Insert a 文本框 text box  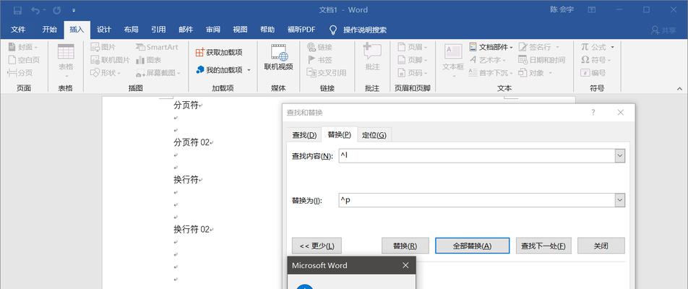[x=453, y=61]
